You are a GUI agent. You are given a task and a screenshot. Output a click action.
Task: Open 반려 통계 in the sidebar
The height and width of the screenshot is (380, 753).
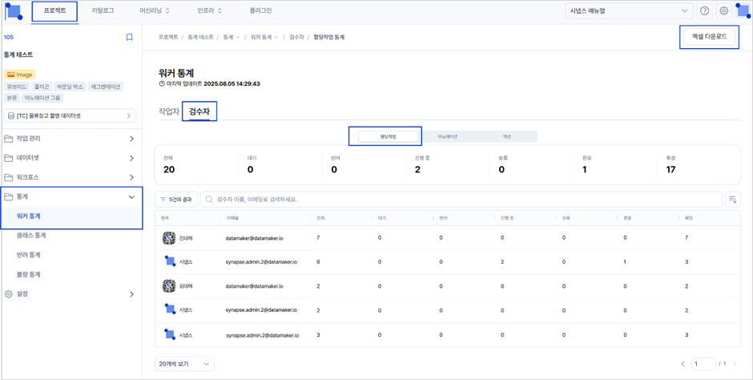pyautogui.click(x=28, y=255)
